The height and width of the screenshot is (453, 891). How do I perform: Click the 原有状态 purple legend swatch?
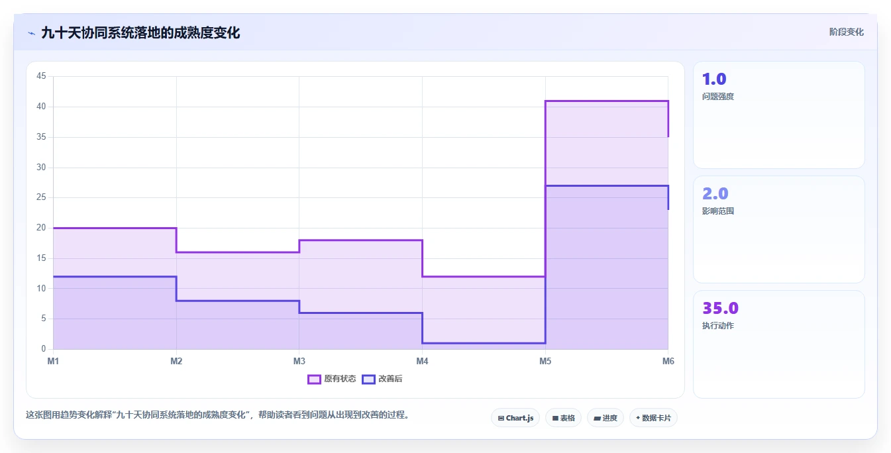pyautogui.click(x=314, y=379)
